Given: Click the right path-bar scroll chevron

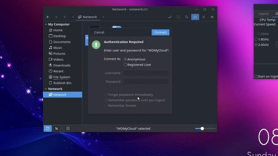Looking at the screenshot, I should [x=103, y=17].
